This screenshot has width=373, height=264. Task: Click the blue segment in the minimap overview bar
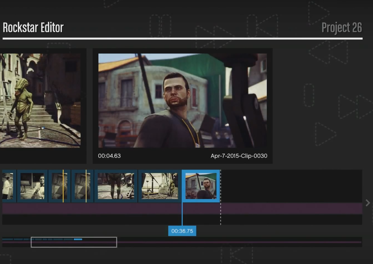click(78, 239)
